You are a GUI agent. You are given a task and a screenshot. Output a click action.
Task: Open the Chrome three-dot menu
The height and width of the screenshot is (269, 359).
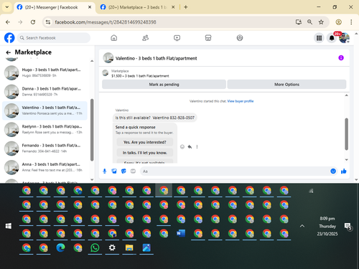pyautogui.click(x=351, y=22)
